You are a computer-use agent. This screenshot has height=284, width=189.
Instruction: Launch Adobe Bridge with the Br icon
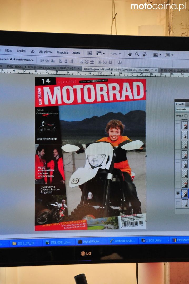pyautogui.click(x=89, y=53)
